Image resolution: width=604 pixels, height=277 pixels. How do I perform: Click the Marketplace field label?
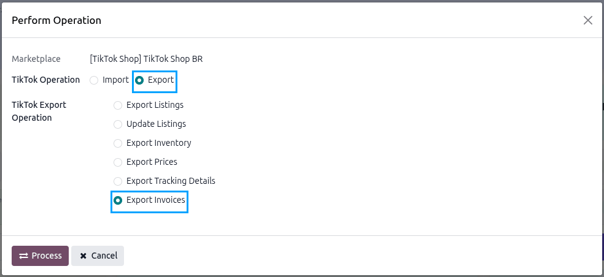36,59
